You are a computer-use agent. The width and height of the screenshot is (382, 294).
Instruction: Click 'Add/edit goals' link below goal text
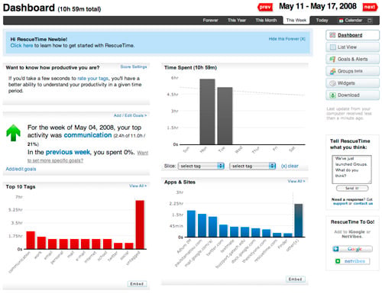(21, 169)
